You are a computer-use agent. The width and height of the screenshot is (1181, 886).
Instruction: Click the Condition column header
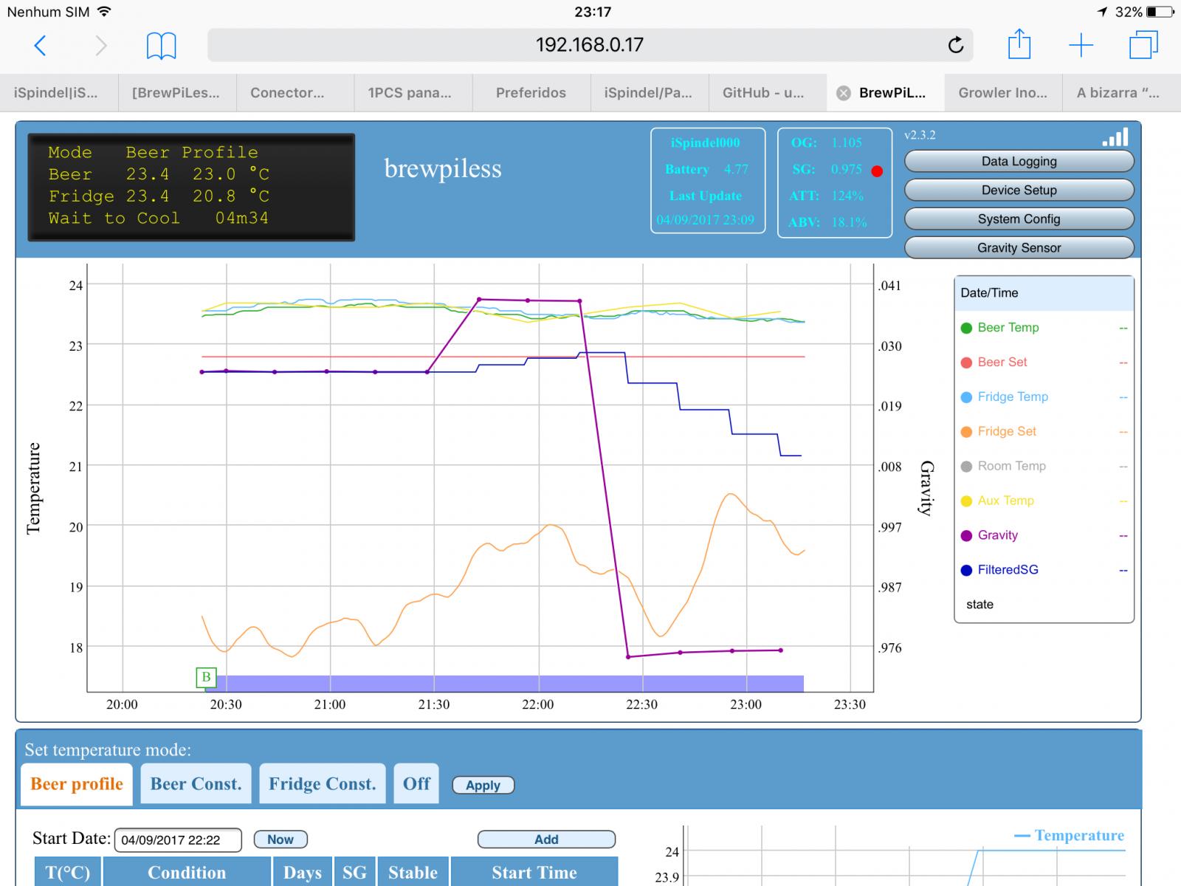(187, 872)
